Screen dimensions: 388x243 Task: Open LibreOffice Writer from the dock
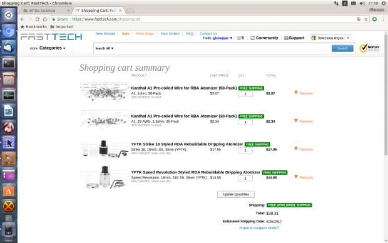pos(8,111)
